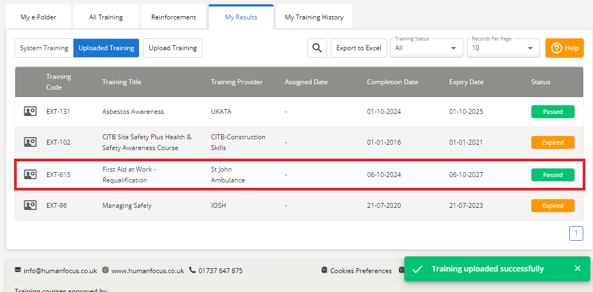The width and height of the screenshot is (593, 292).
Task: Click the certificate icon for Asbestos Awareness
Action: point(30,112)
